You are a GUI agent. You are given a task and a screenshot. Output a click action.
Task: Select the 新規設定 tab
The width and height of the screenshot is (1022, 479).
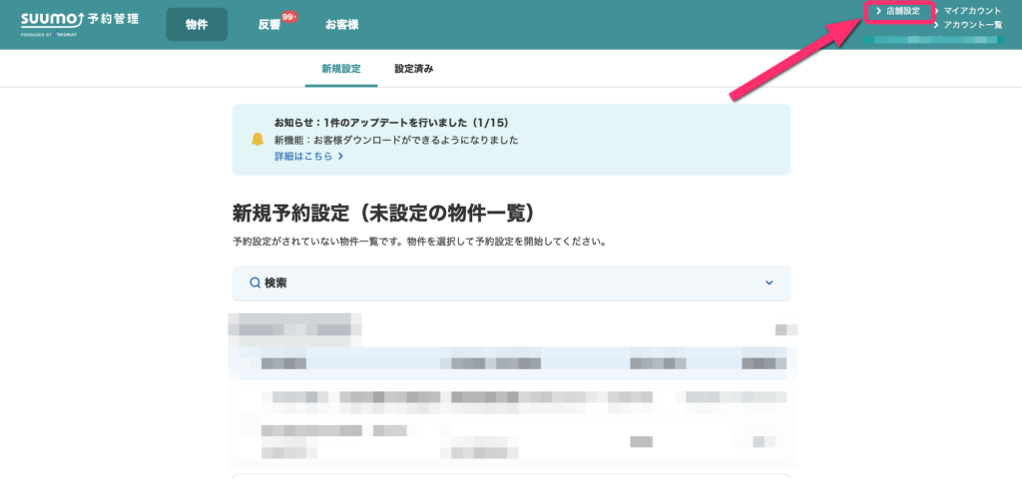tap(340, 69)
